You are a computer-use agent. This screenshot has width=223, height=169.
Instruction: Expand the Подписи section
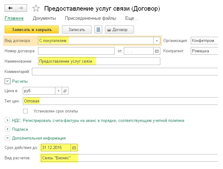click(7, 129)
